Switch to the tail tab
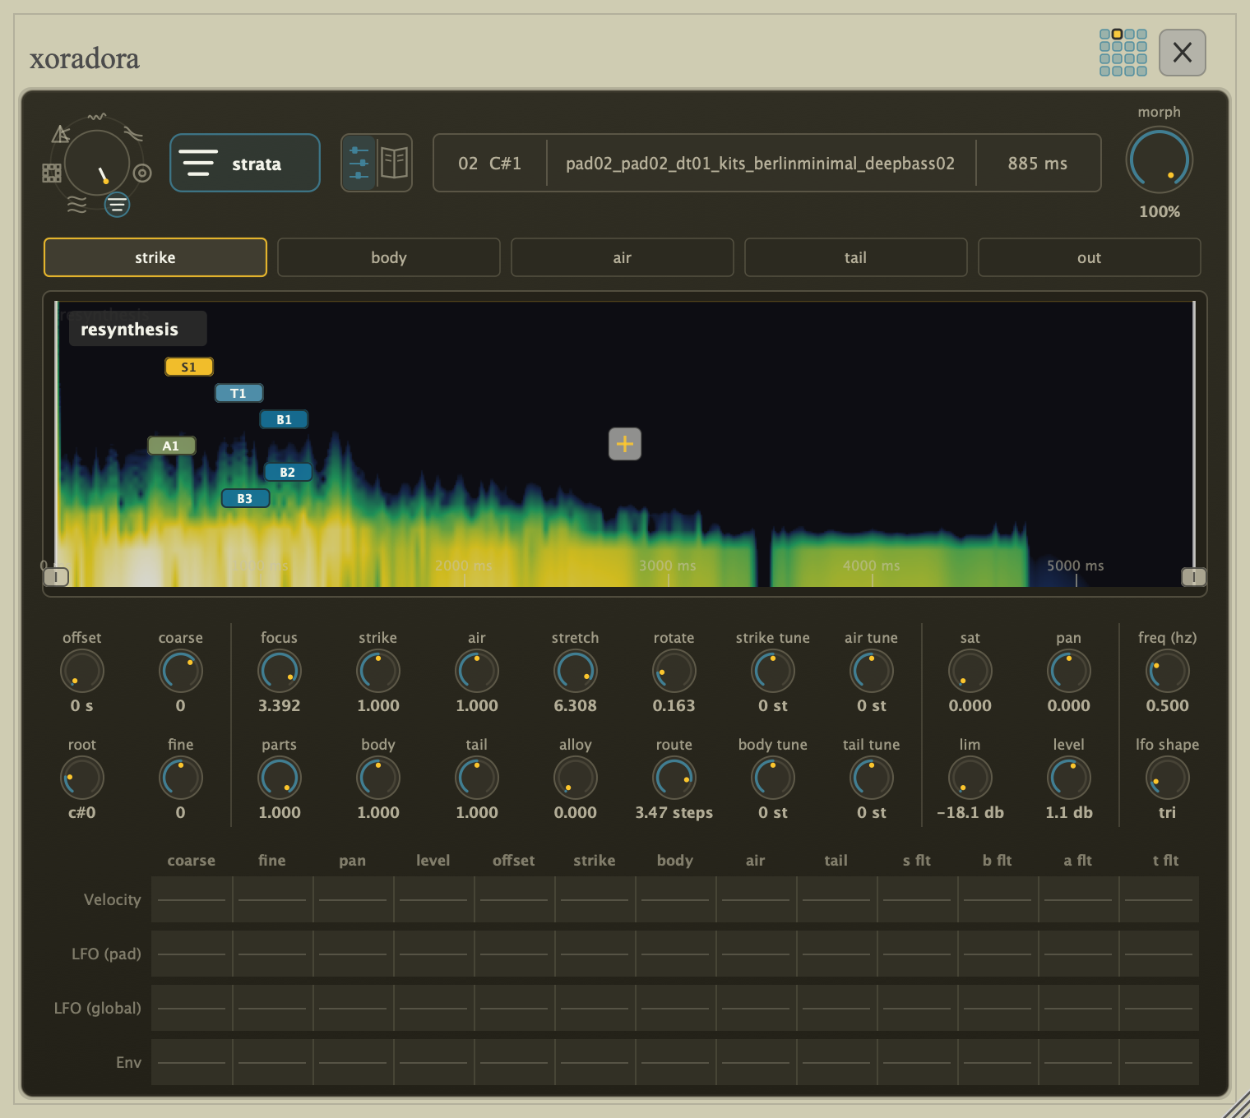This screenshot has width=1250, height=1118. click(856, 257)
